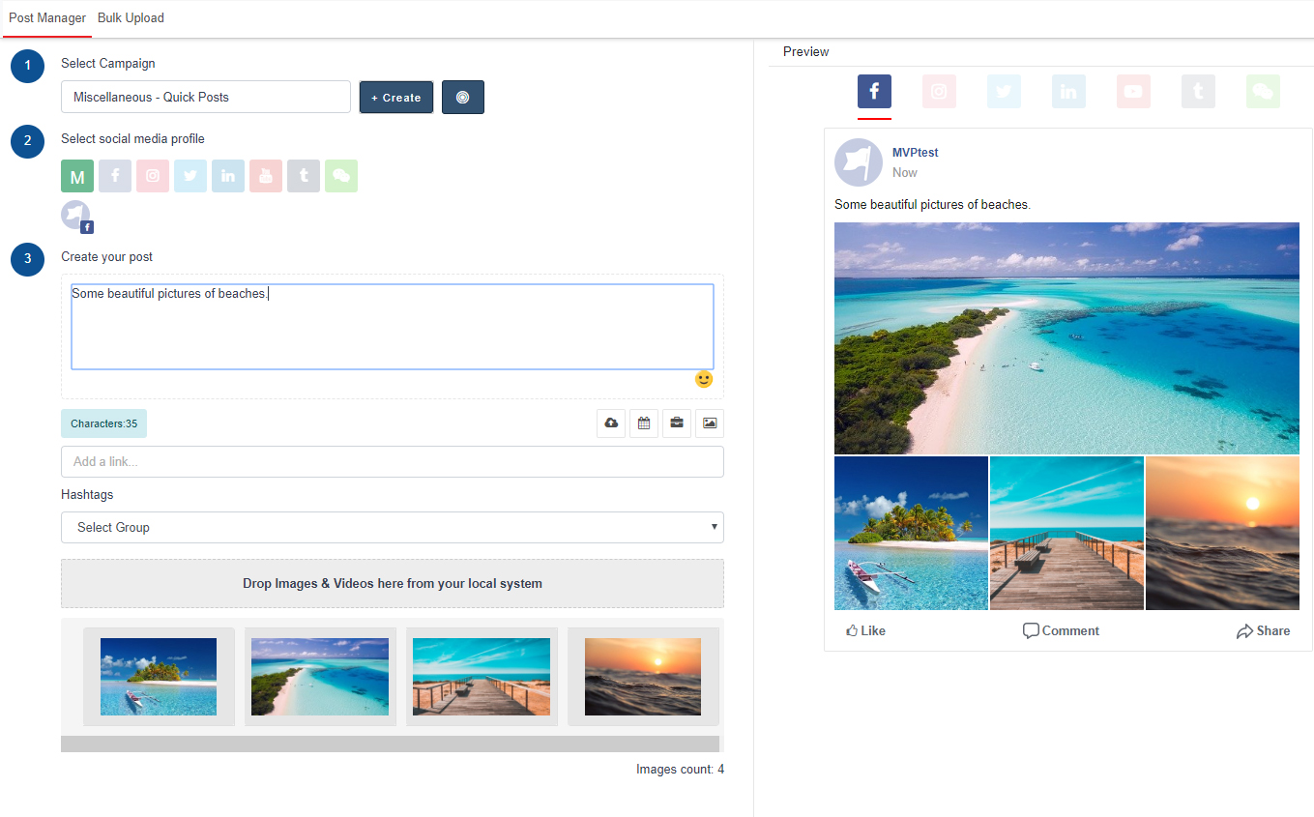1314x817 pixels.
Task: Show the Twitter preview in the Preview panel
Action: pos(1004,92)
